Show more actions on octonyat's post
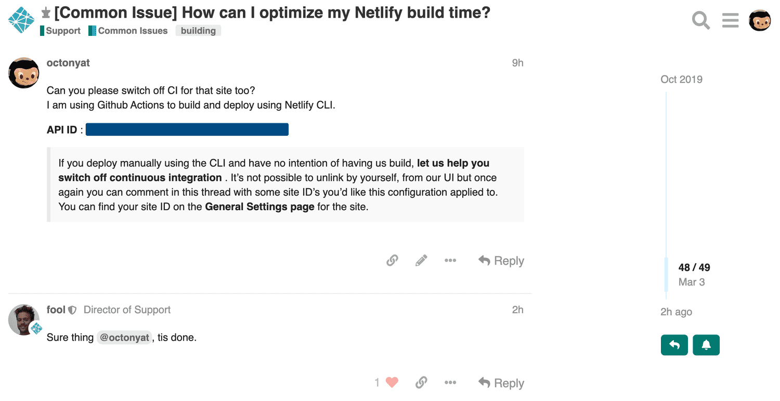 click(450, 261)
